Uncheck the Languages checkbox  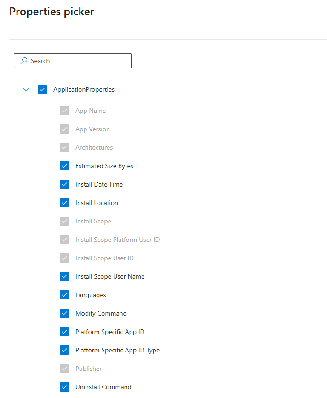pos(64,295)
